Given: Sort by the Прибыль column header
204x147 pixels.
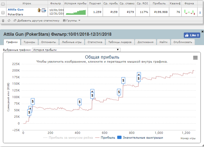Looking at the screenshot, I should (159, 3).
